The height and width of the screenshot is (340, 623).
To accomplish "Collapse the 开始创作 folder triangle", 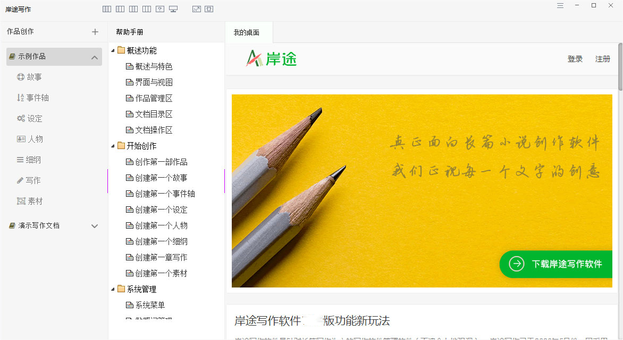I will pos(113,146).
